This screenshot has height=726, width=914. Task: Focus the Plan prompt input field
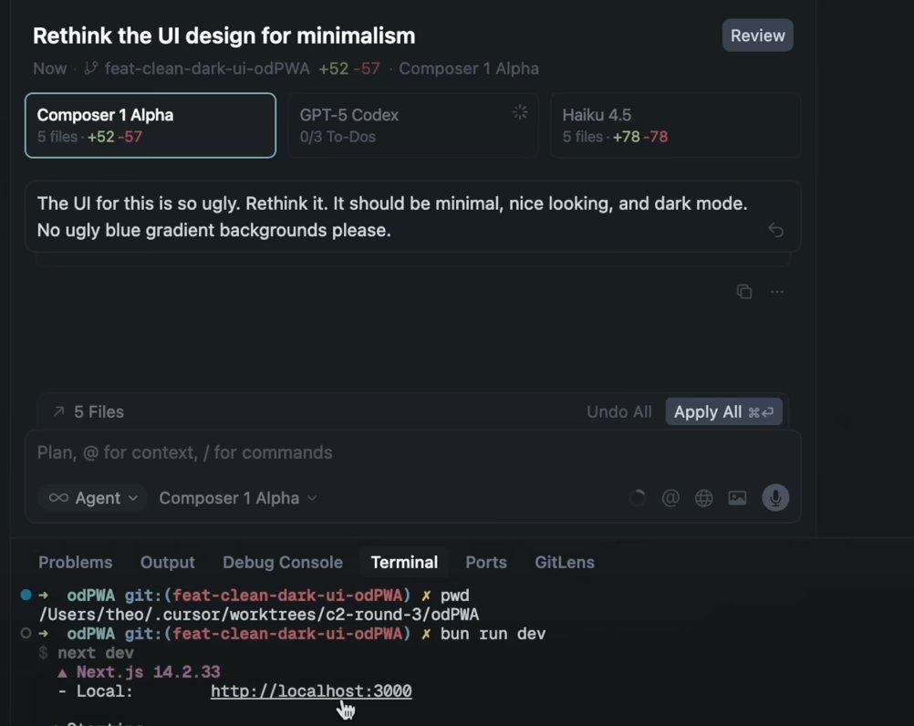point(412,452)
